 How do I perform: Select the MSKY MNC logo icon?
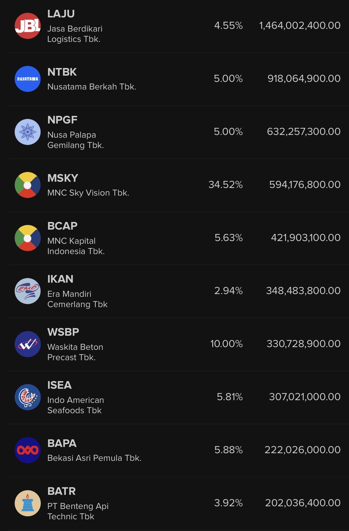click(27, 185)
